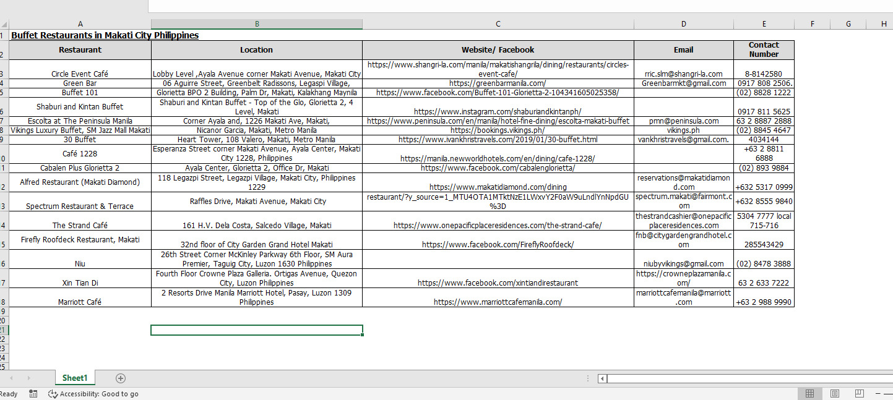The height and width of the screenshot is (400, 893).
Task: Add a new sheet with the plus button
Action: tap(121, 378)
